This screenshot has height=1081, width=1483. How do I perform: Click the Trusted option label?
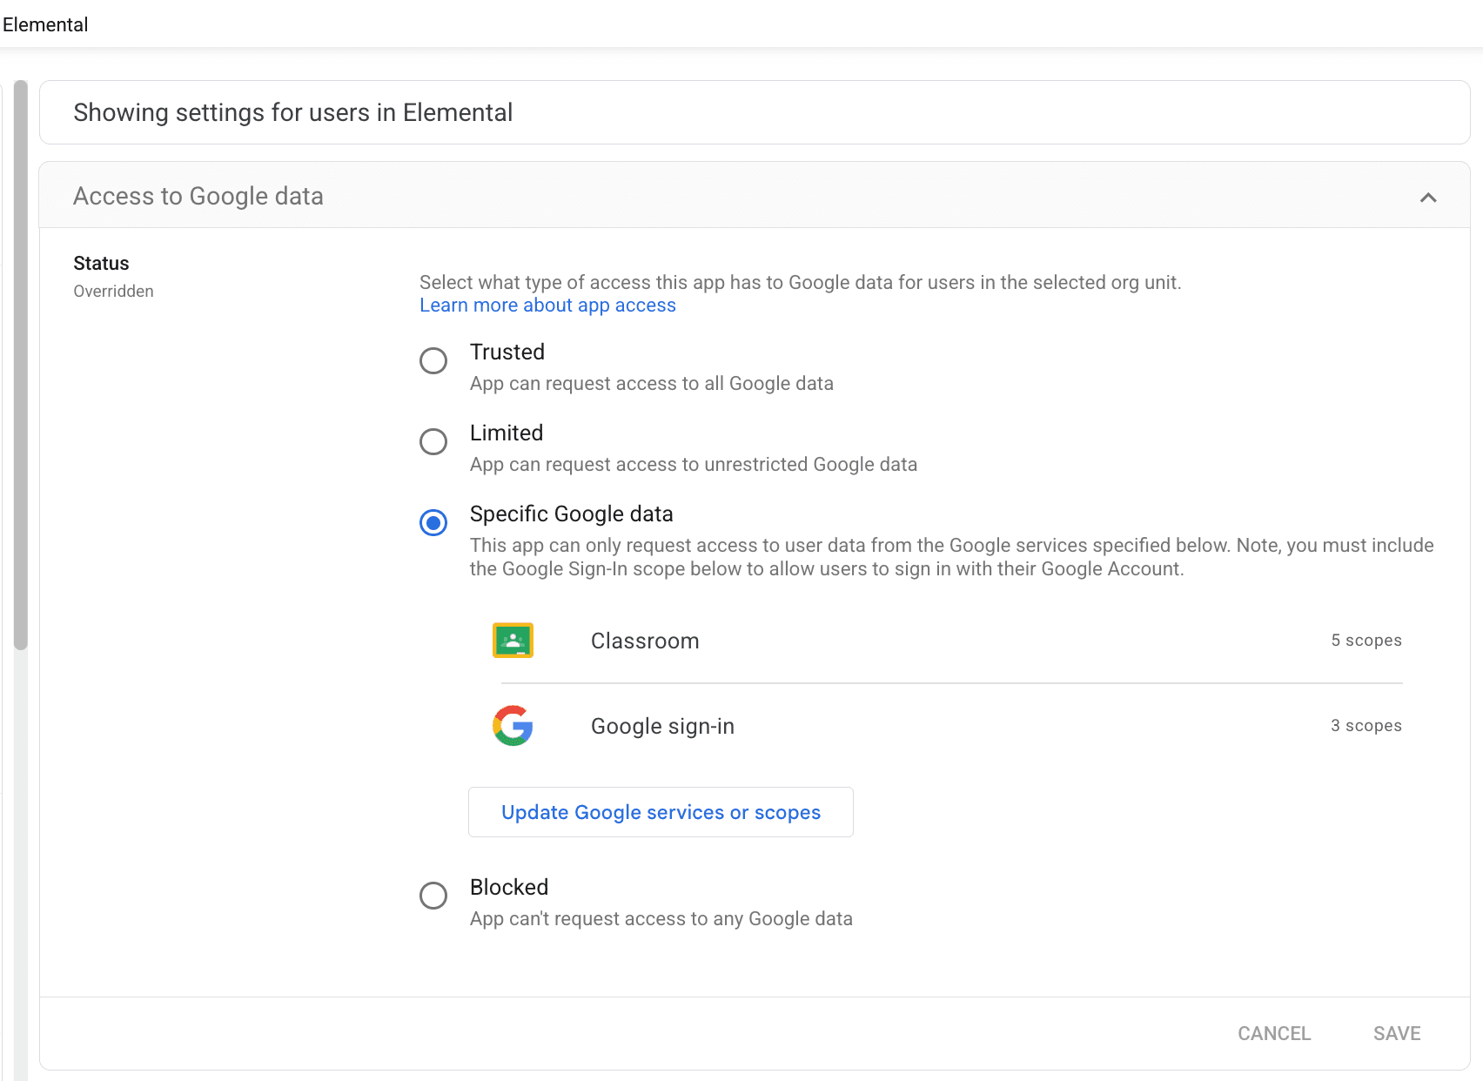507,352
